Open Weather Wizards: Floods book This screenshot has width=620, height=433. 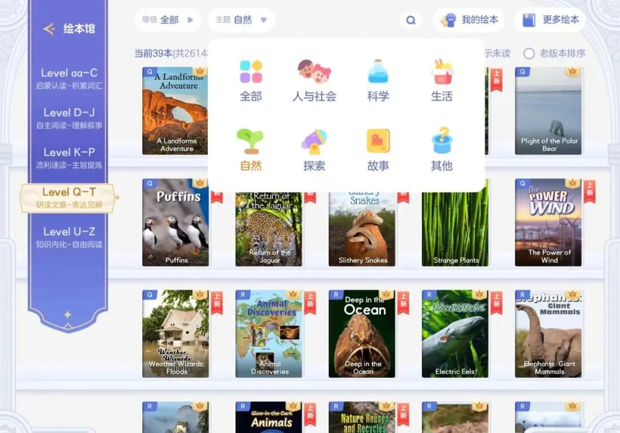[x=176, y=334]
